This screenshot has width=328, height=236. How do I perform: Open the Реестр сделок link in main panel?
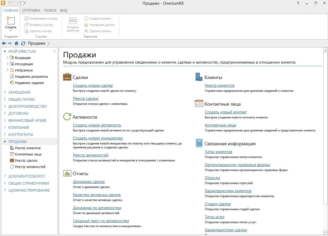coord(86,99)
